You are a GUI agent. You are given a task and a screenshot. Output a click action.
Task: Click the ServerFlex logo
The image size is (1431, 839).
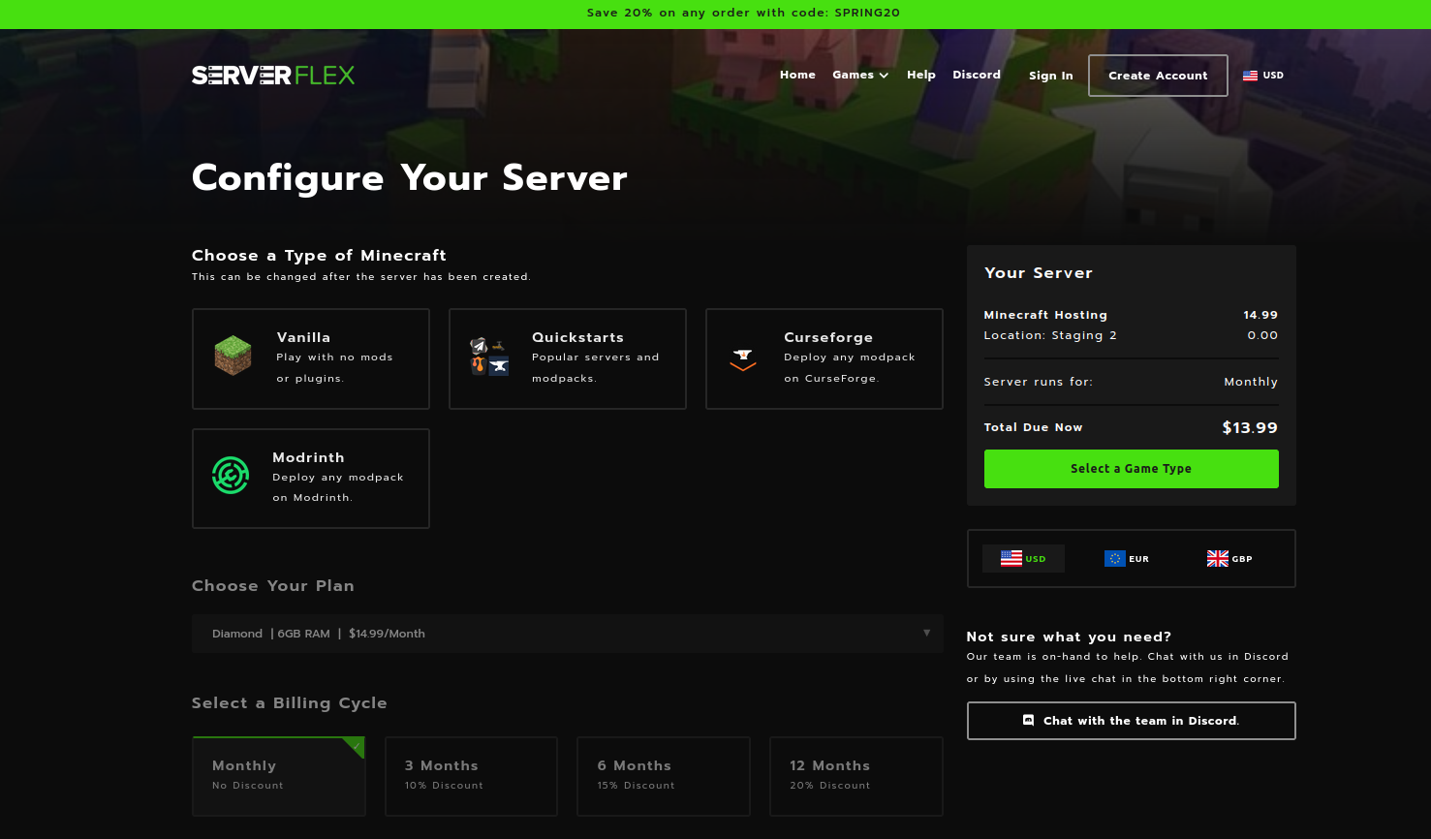(273, 76)
